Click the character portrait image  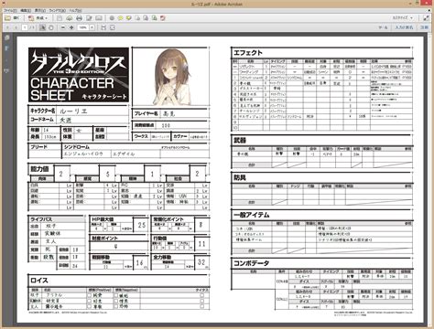click(x=171, y=78)
